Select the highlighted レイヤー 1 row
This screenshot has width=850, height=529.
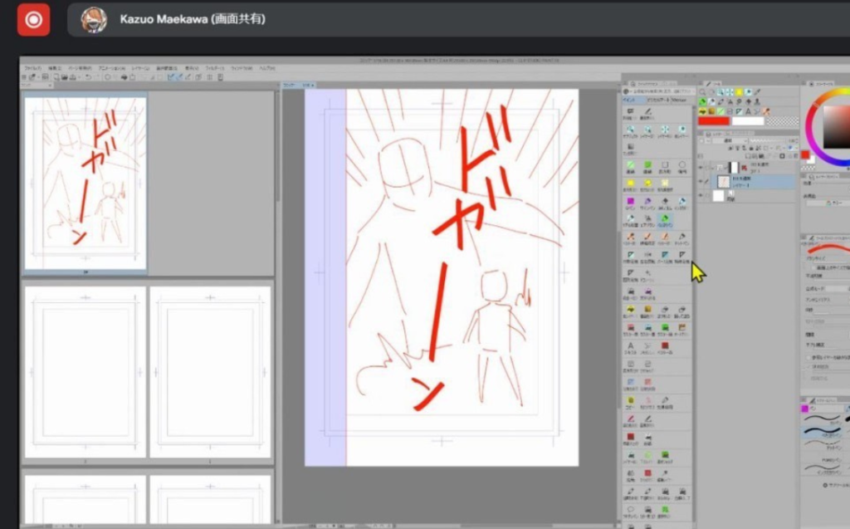coord(755,182)
